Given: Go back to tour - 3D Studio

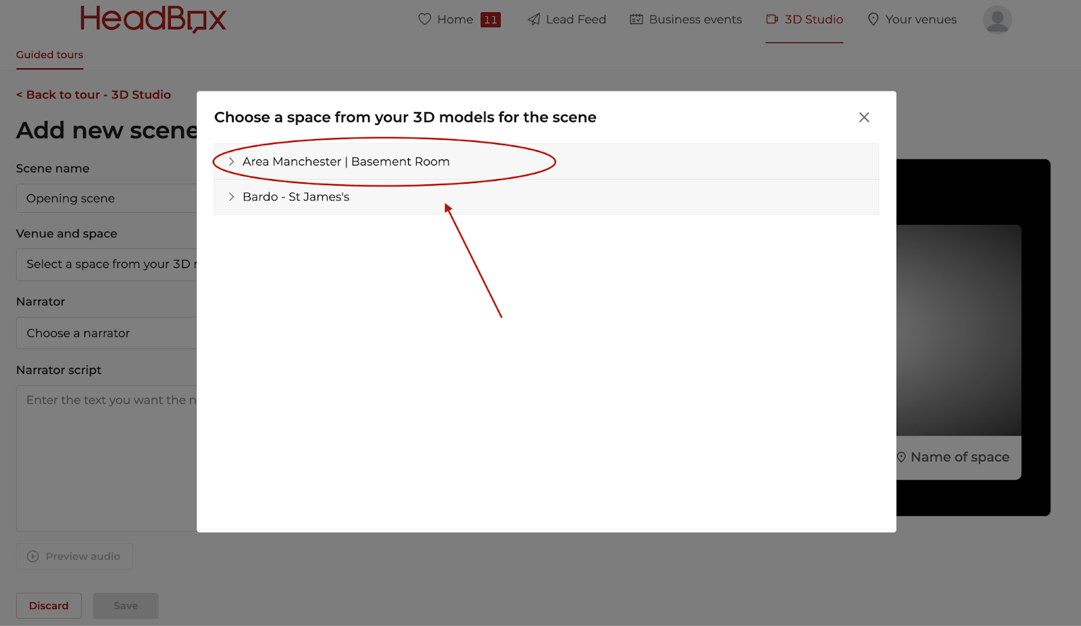Looking at the screenshot, I should pos(93,95).
